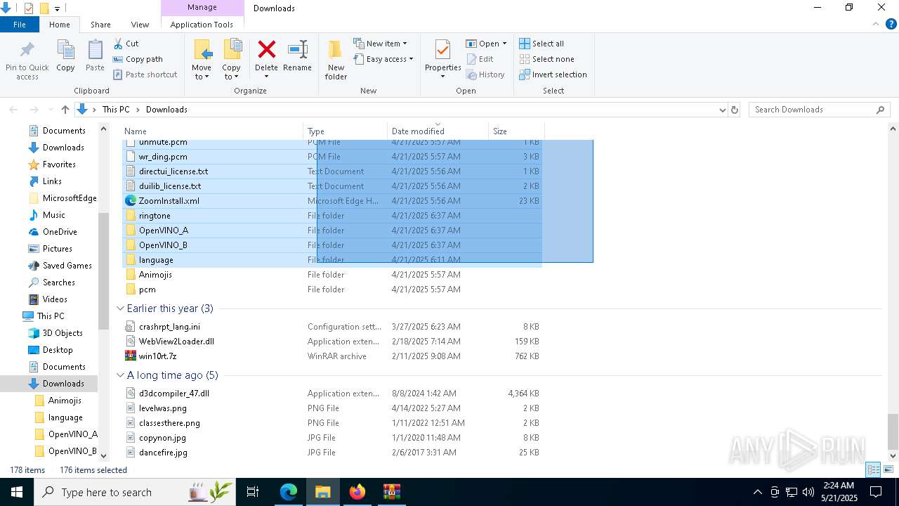Open the Application Tools tab

click(202, 25)
